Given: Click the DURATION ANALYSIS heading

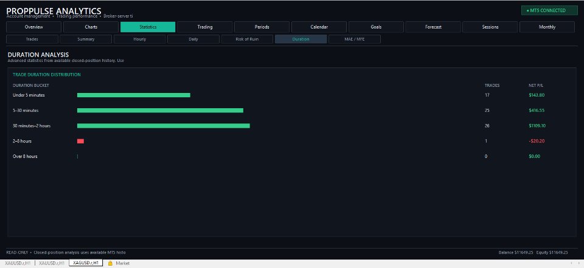Looking at the screenshot, I should (38, 55).
